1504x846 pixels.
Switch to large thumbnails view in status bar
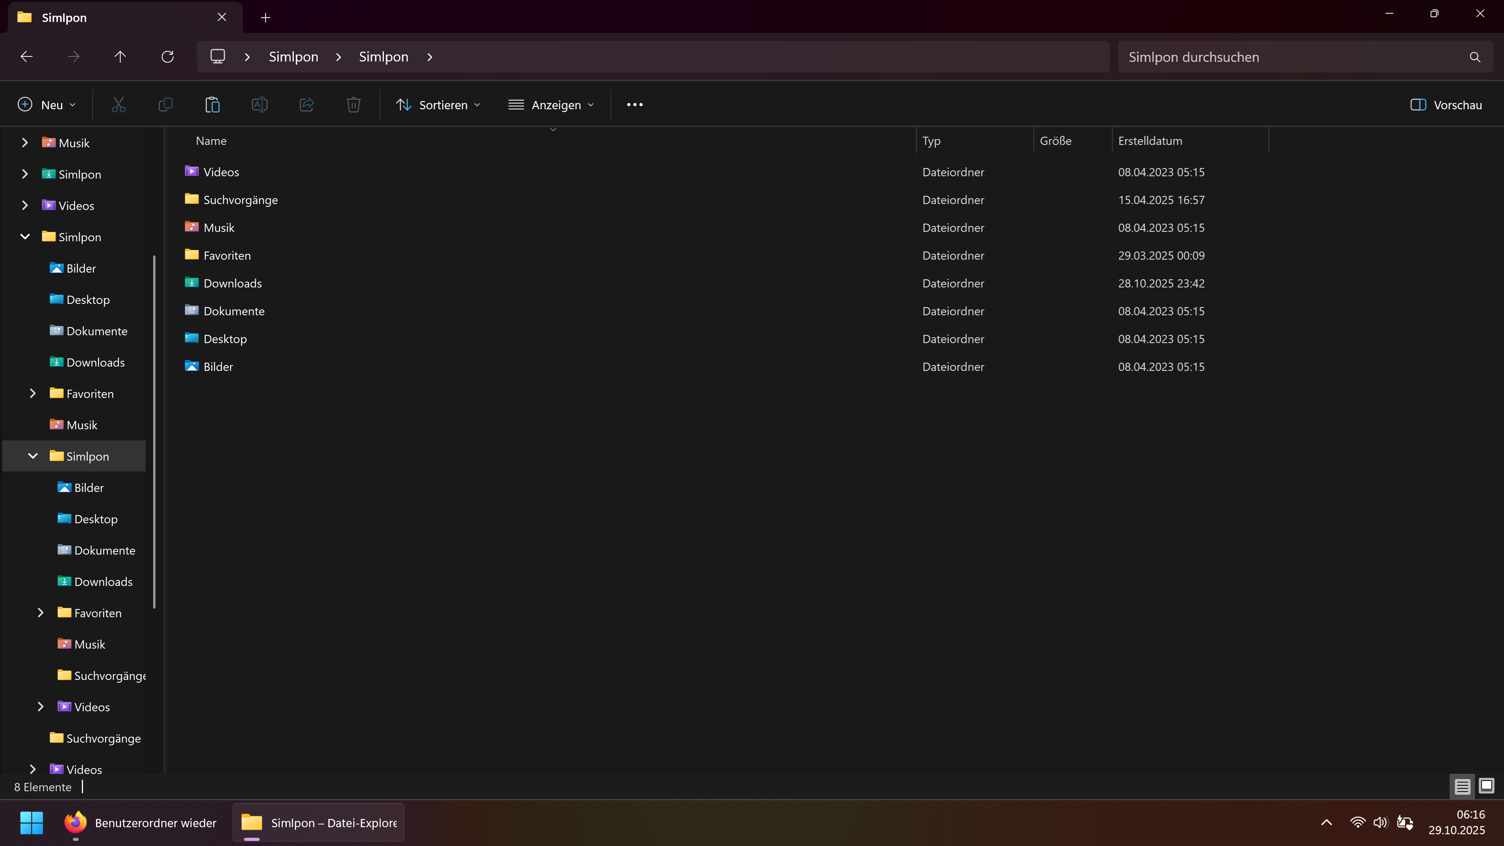click(x=1486, y=786)
